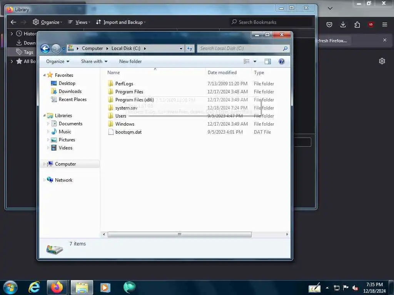Open Desktop under Favorites

tap(67, 83)
